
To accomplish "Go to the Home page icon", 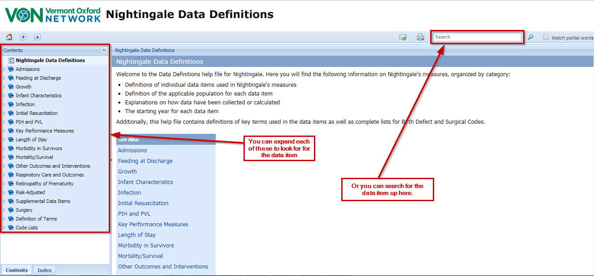I will 9,37.
